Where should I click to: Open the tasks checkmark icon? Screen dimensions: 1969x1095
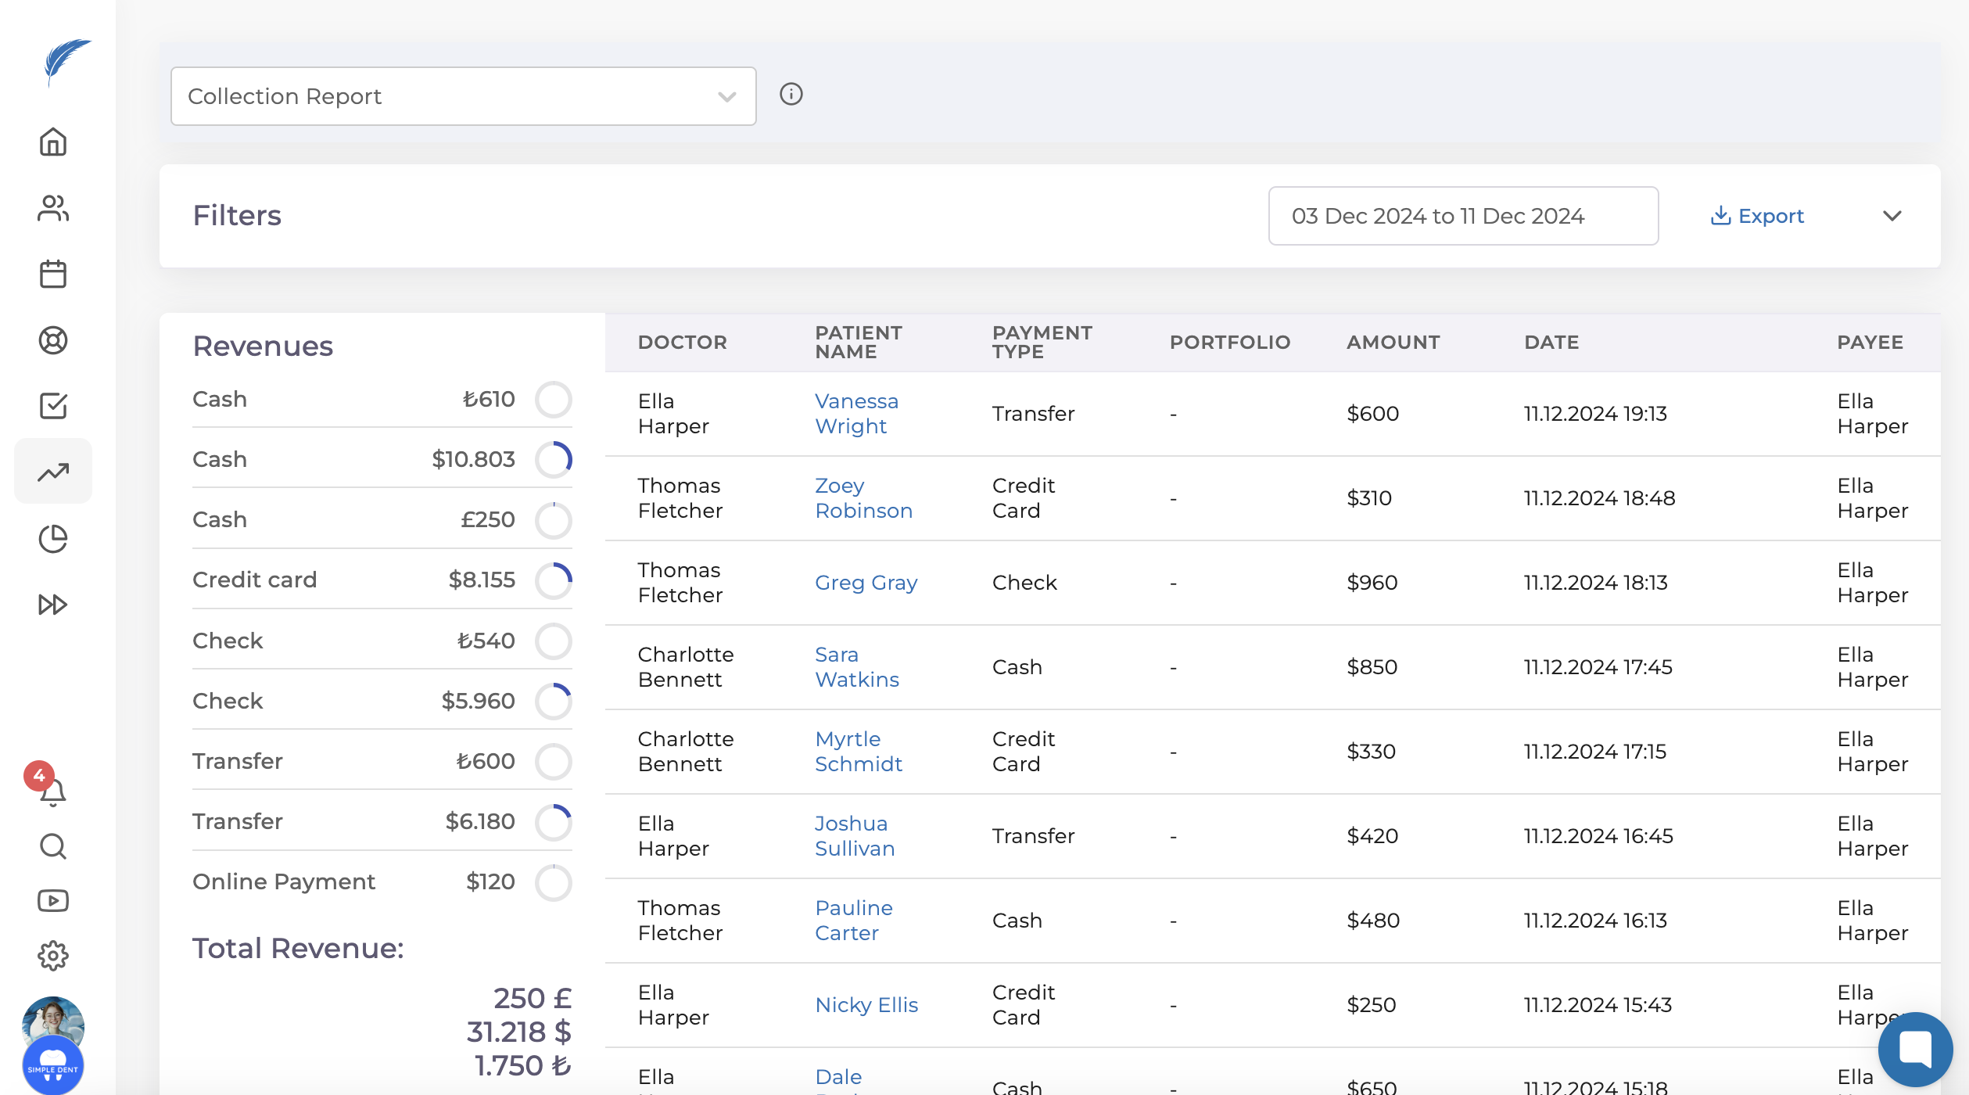pyautogui.click(x=53, y=406)
